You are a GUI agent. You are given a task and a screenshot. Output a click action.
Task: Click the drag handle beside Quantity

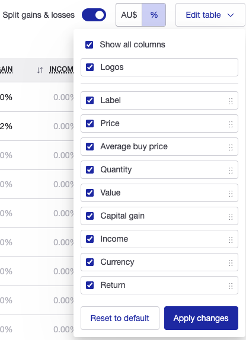pyautogui.click(x=231, y=171)
